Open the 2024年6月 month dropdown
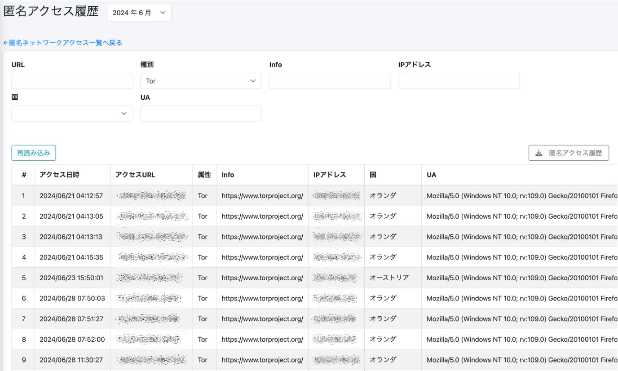 pyautogui.click(x=139, y=13)
